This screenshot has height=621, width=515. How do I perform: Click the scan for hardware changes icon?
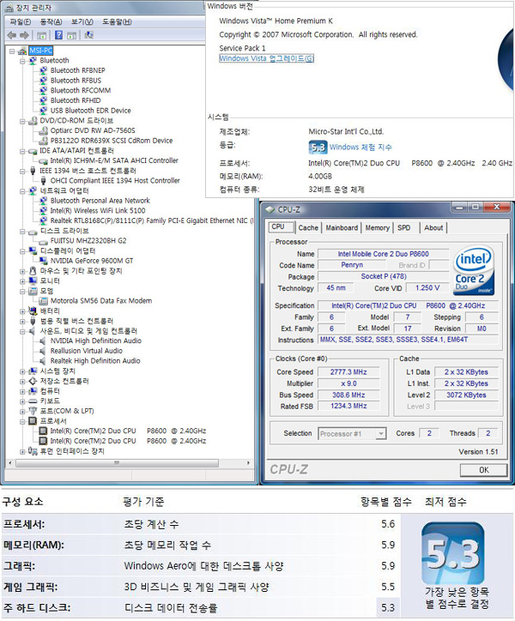(89, 35)
